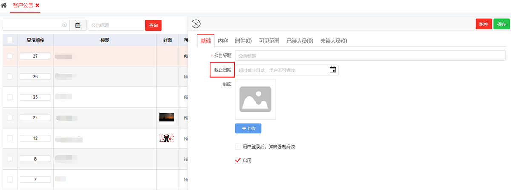This screenshot has height=190, width=511.
Task: Uncheck the 启用 checkbox
Action: [238, 161]
